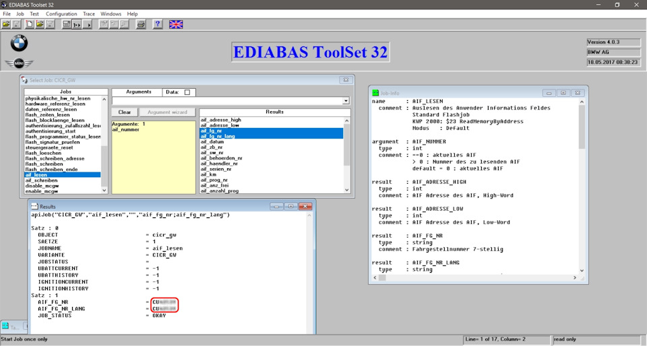Click the first disabled table icon after run buttons

point(104,24)
